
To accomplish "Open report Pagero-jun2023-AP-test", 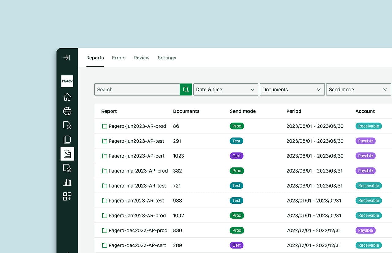I will click(136, 141).
